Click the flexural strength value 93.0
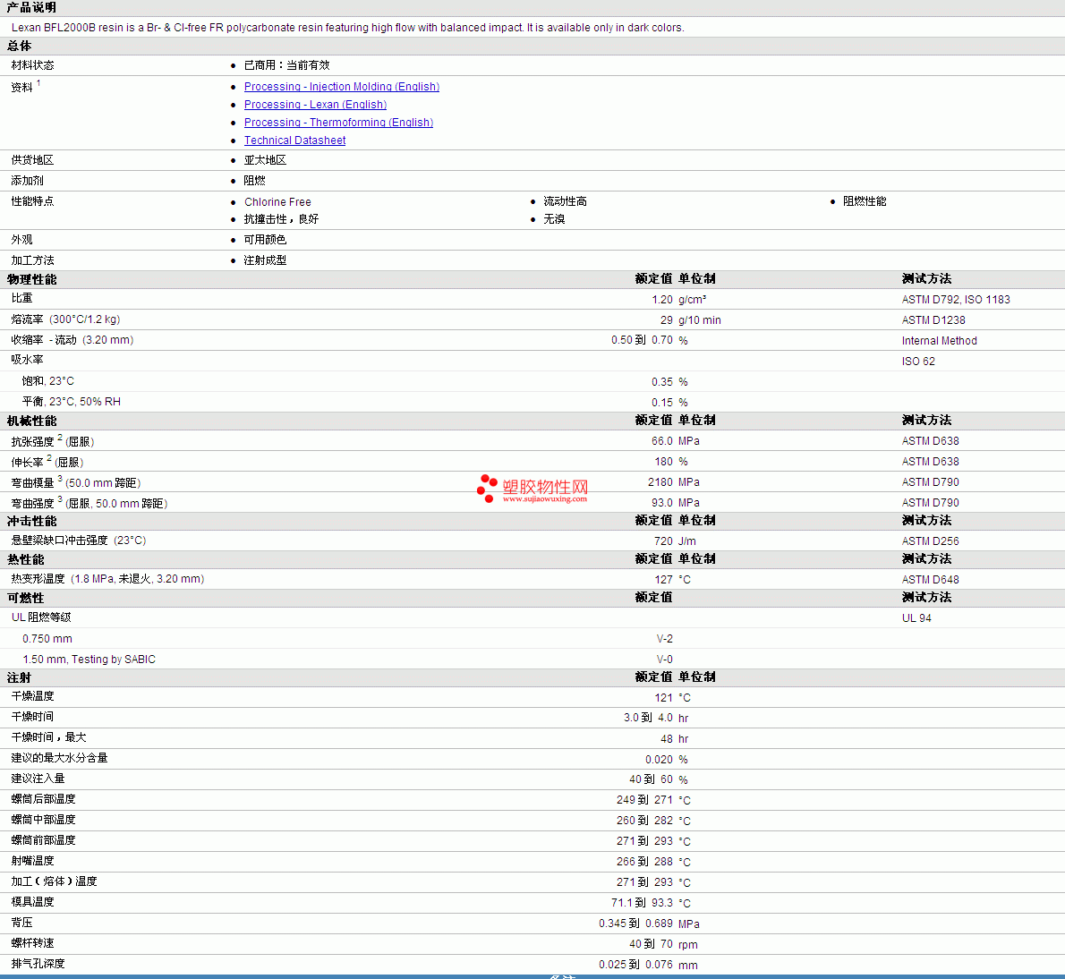Viewport: 1065px width, 979px height. 662,503
